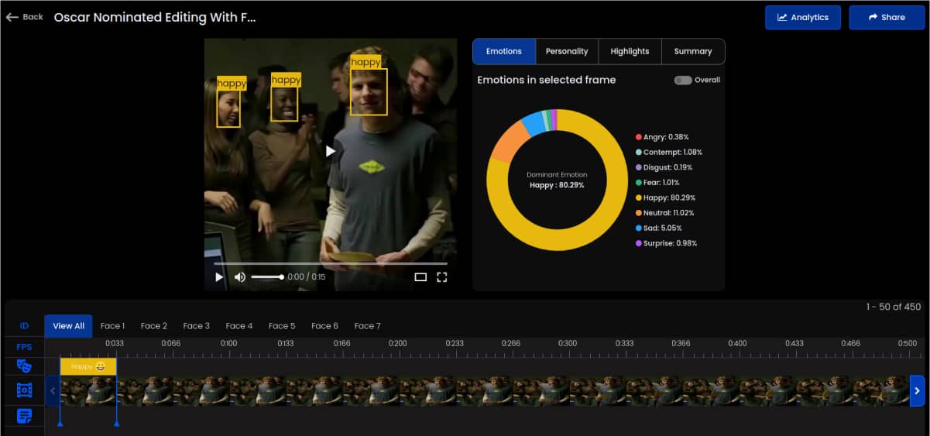Click the right selection handle marker
Viewport: 930px width, 436px height.
(x=116, y=422)
